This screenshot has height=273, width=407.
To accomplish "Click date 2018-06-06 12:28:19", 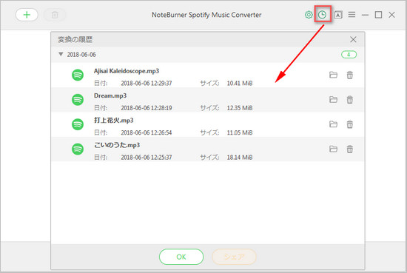I will coord(147,108).
